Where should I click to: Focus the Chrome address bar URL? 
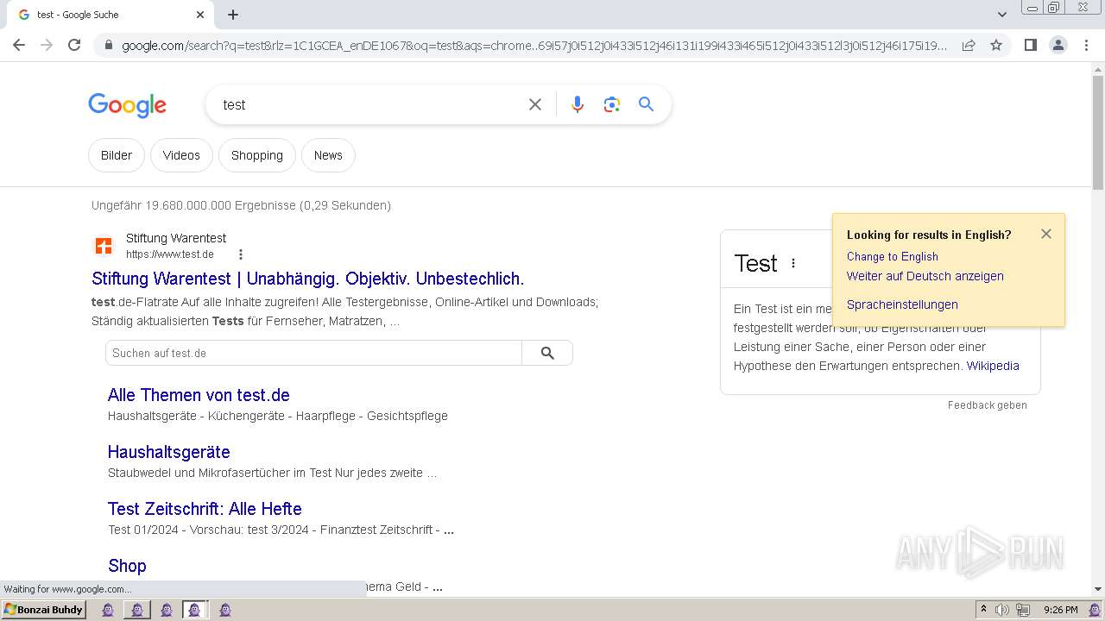534,46
